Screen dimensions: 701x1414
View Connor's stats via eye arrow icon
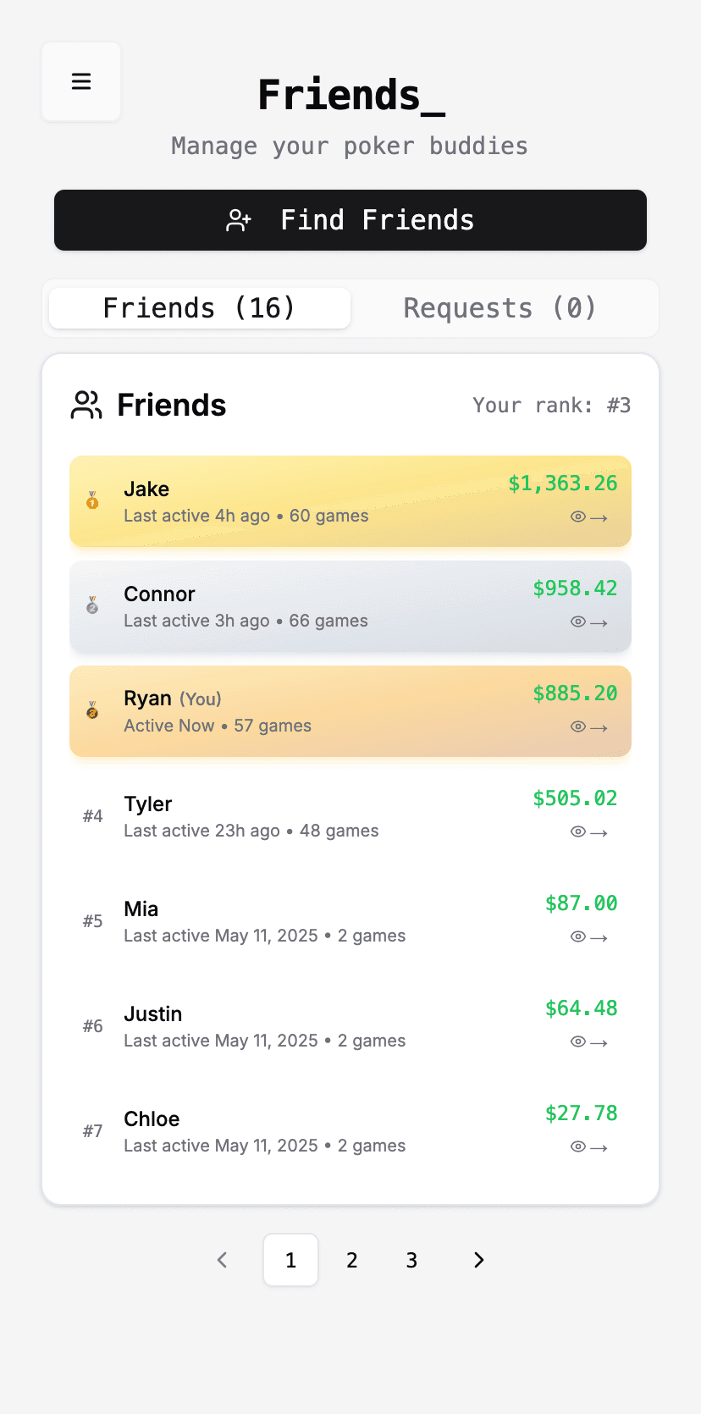pos(588,622)
